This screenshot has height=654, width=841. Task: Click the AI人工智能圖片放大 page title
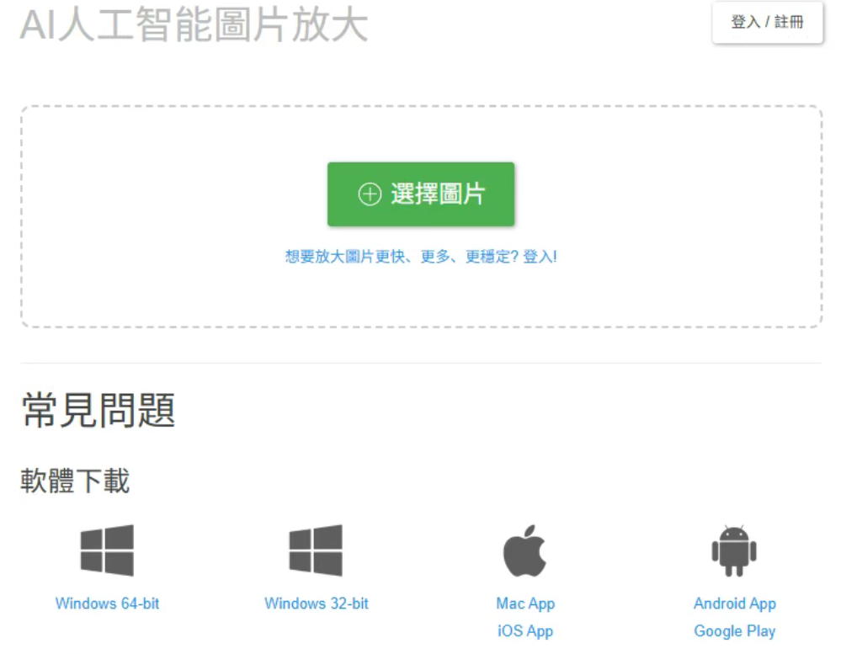point(194,24)
